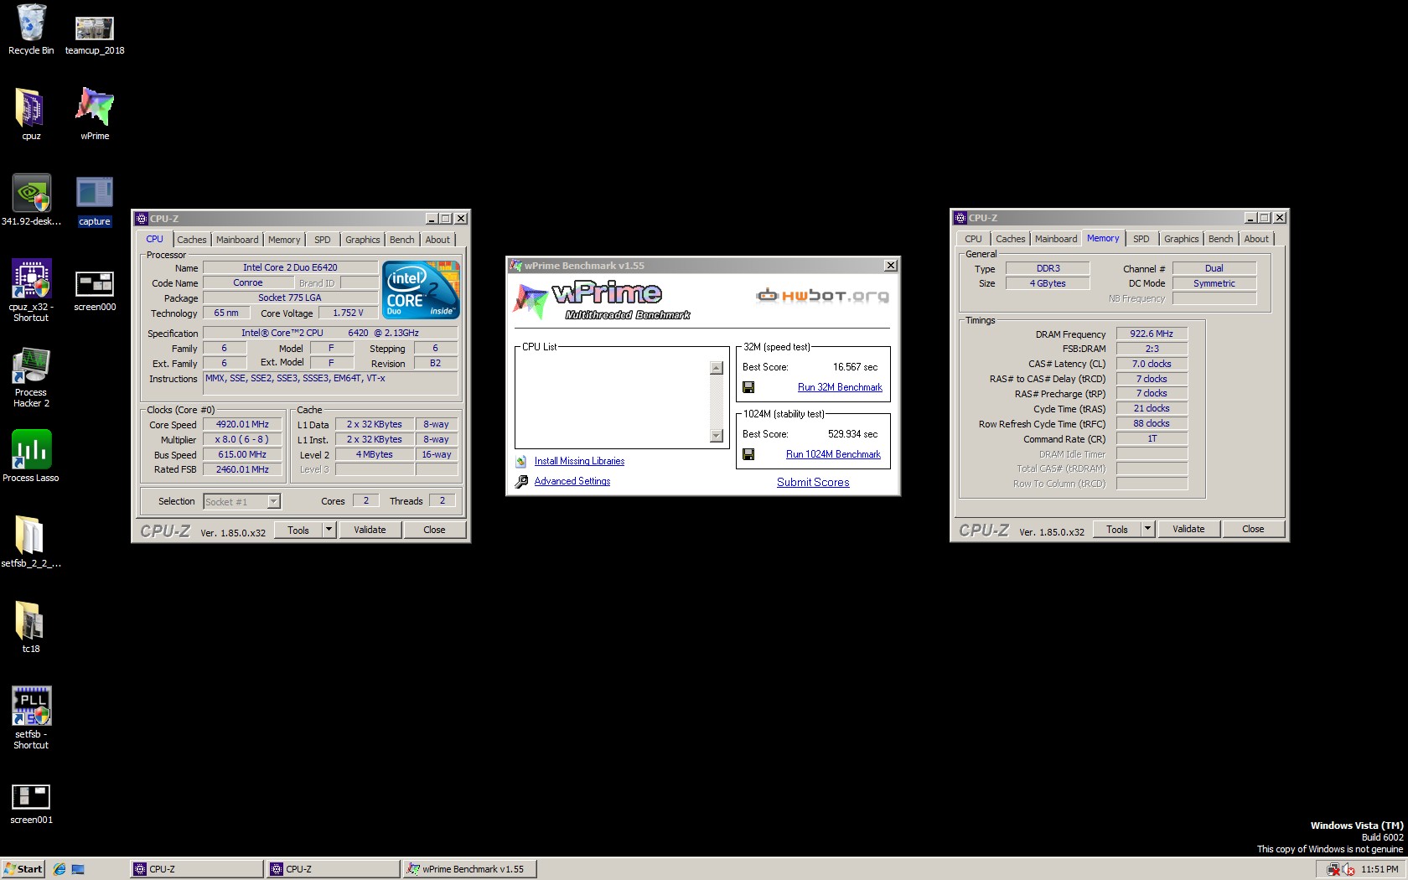Click the Core Voltage 1.752 V value
This screenshot has width=1408, height=880.
348,313
